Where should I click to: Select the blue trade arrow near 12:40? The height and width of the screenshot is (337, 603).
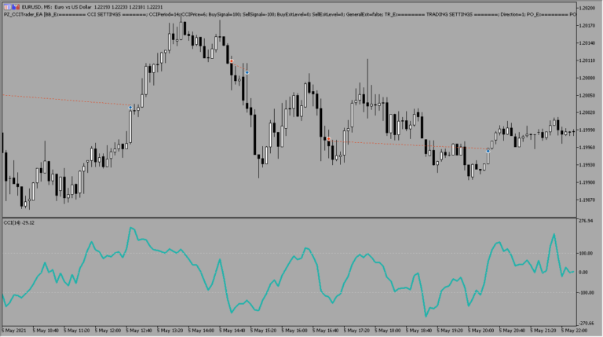tap(131, 108)
